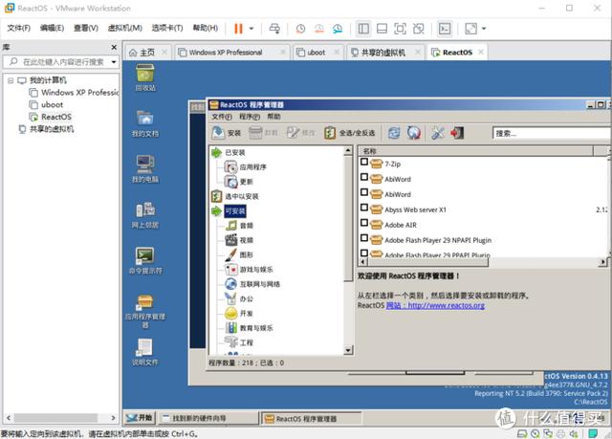Open the 编辑(E) menu in VMware
The width and height of the screenshot is (612, 439).
[52, 28]
